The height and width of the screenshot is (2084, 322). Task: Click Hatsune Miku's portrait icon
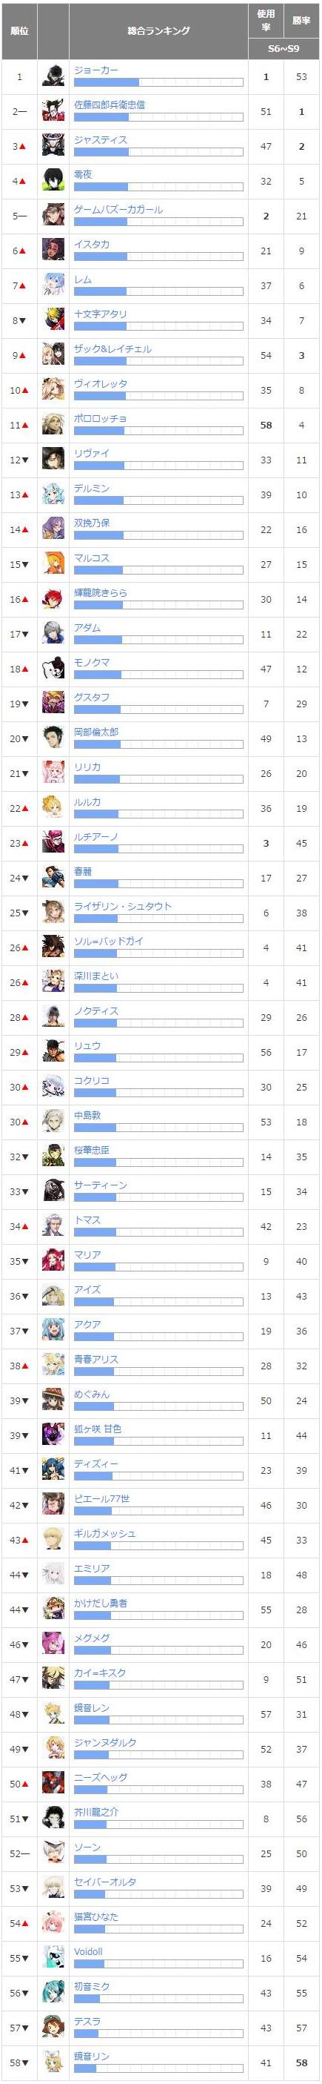pyautogui.click(x=53, y=1993)
